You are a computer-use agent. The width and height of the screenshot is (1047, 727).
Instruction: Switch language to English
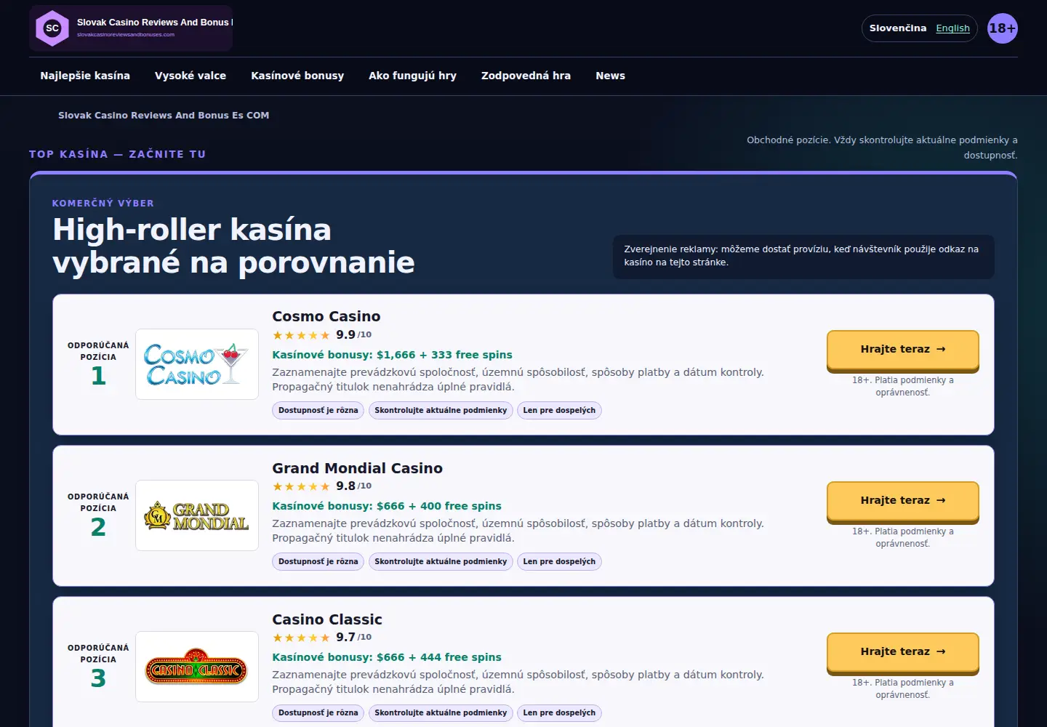[952, 28]
